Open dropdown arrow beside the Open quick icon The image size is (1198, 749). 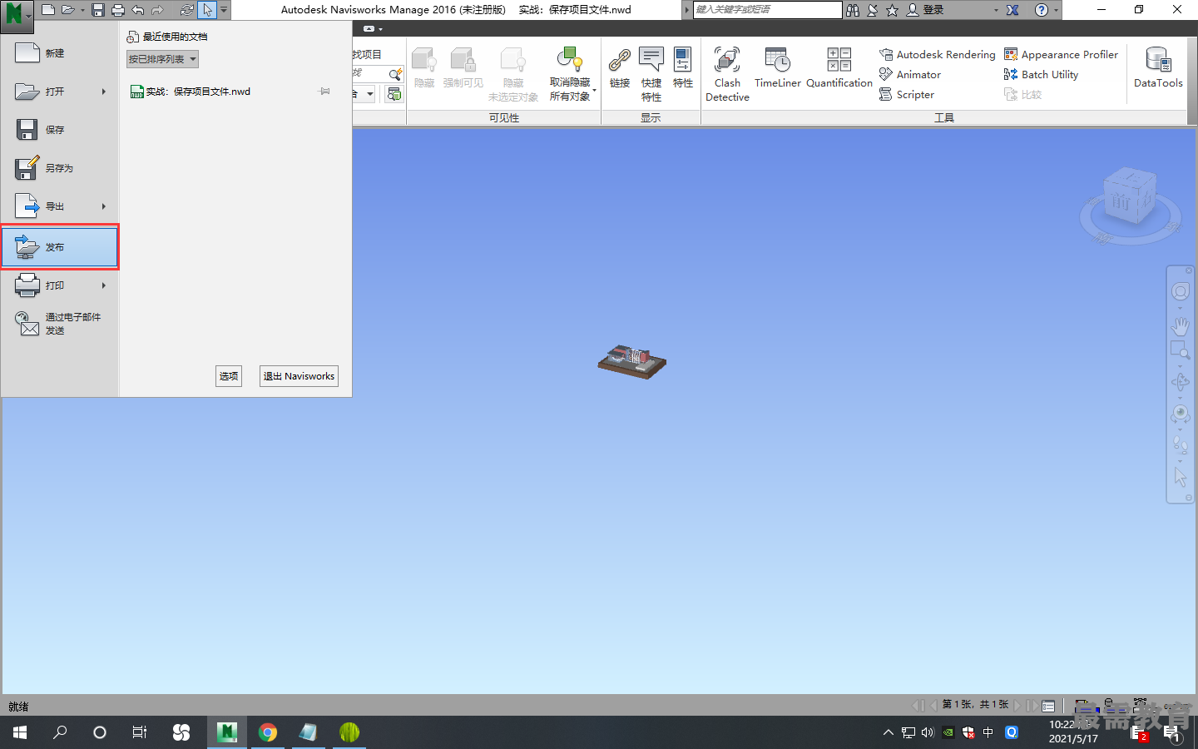[82, 10]
